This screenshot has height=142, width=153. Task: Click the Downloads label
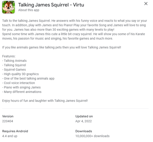pos(84,131)
